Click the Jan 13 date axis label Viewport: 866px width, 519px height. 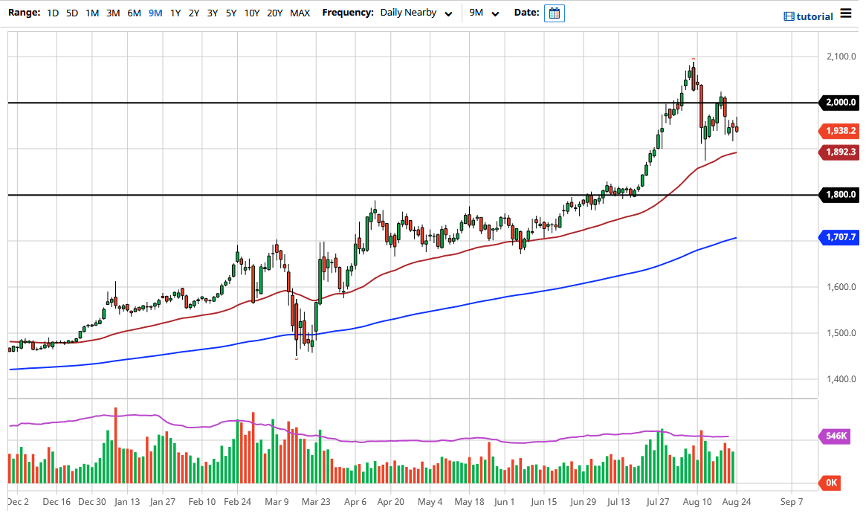(x=127, y=502)
